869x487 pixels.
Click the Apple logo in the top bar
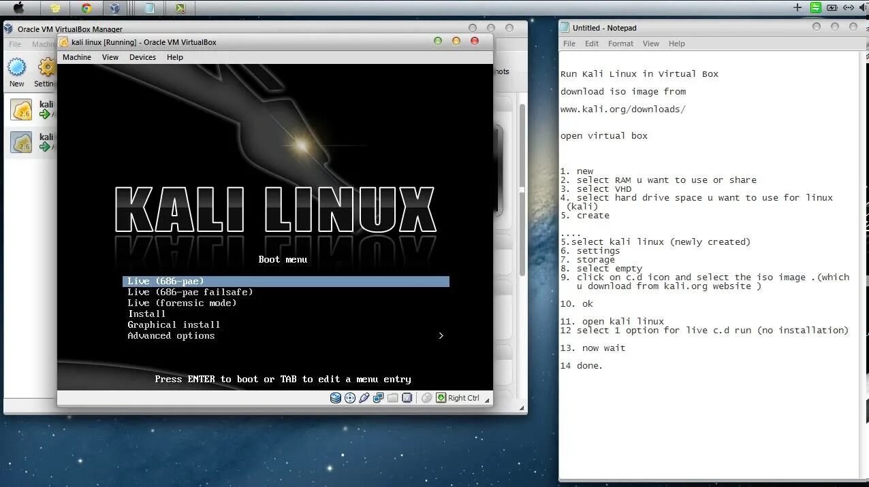point(18,8)
